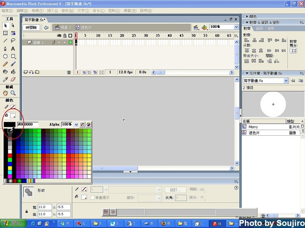
Task: Delete layer using the trash icon
Action: pos(69,72)
